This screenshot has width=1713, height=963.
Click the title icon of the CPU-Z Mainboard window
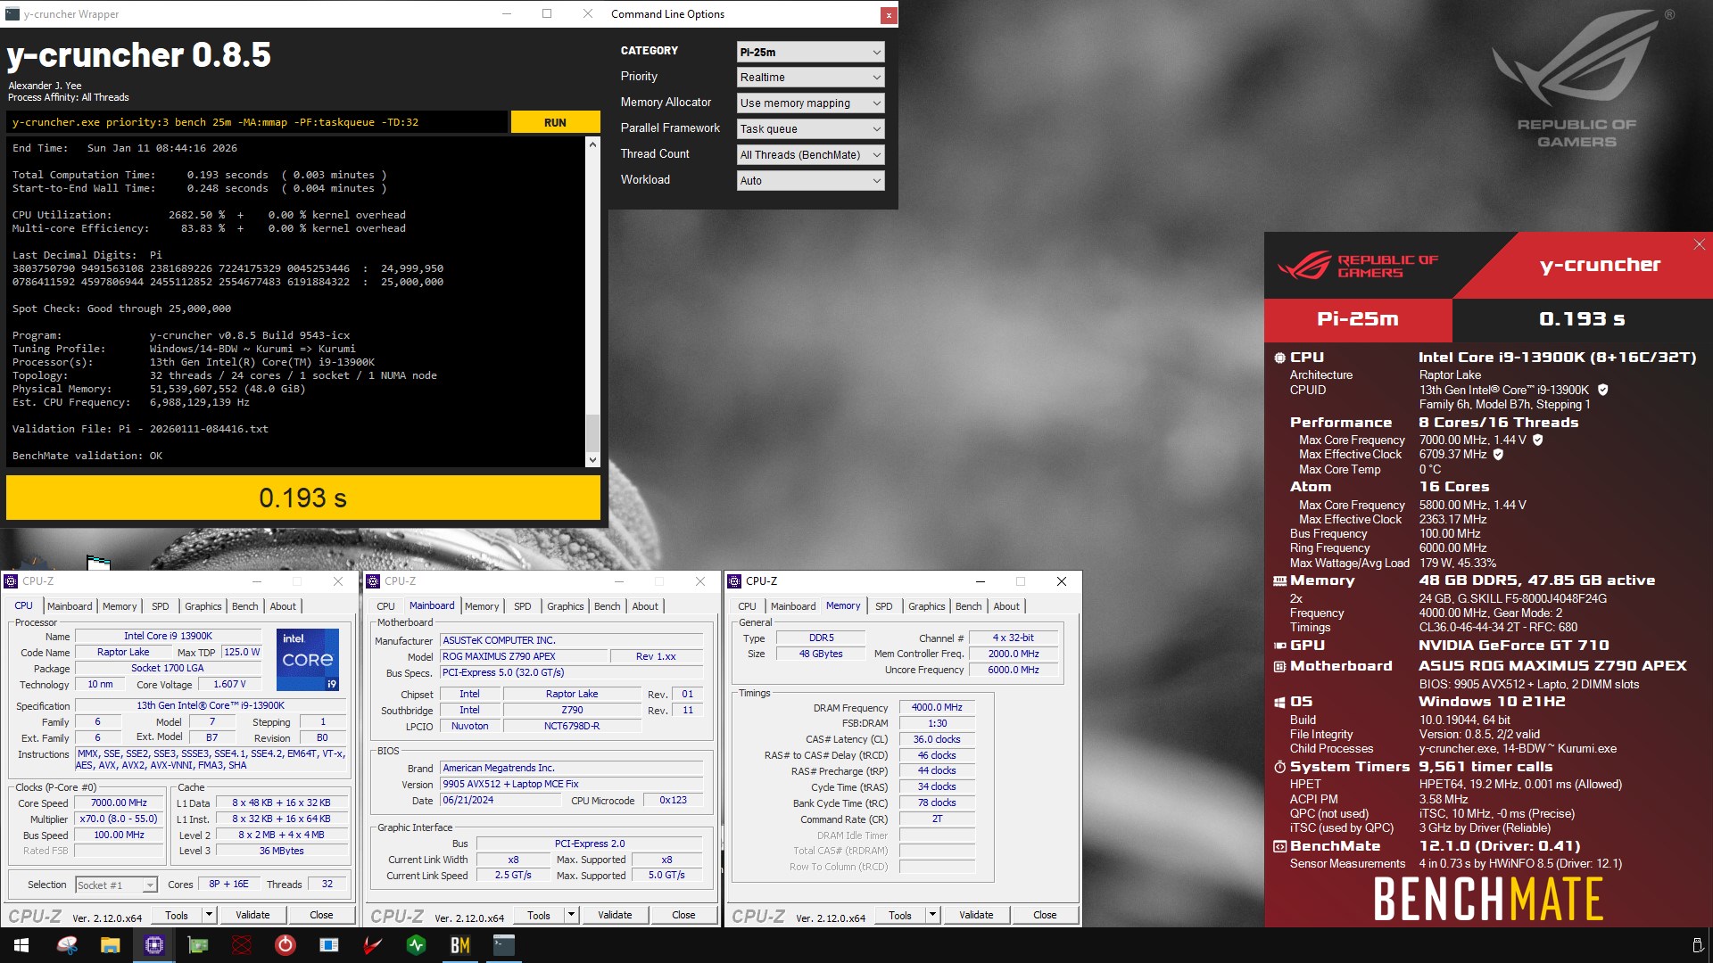(x=374, y=581)
